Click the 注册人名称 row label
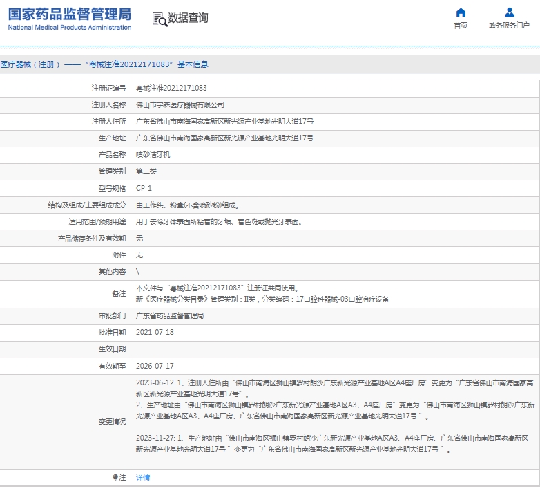The width and height of the screenshot is (540, 491). click(x=108, y=105)
